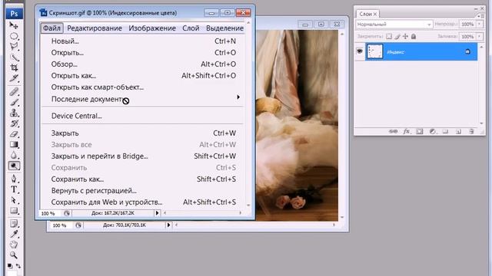
Task: Add a layer mask
Action: (x=420, y=131)
